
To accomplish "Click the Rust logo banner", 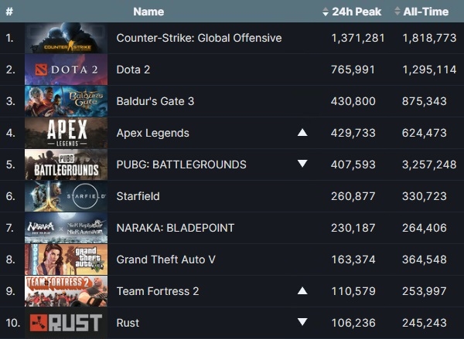I will [x=66, y=323].
